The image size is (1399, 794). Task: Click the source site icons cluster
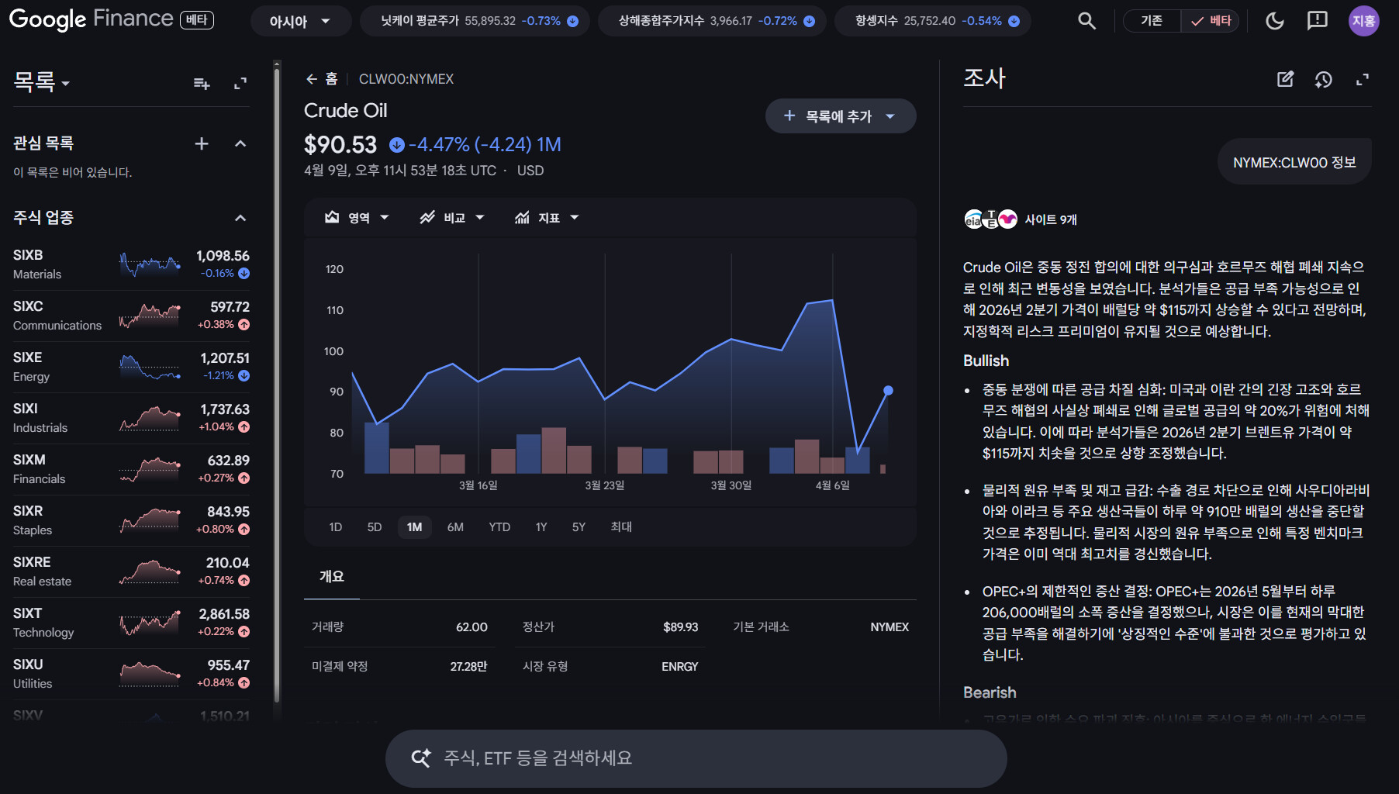pyautogui.click(x=991, y=219)
